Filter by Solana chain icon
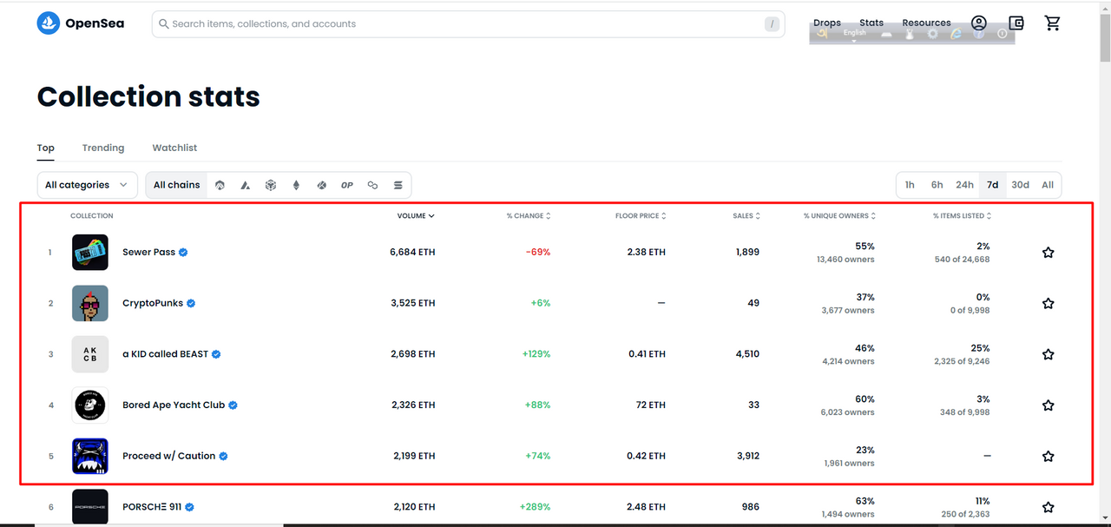This screenshot has height=527, width=1111. (x=398, y=185)
